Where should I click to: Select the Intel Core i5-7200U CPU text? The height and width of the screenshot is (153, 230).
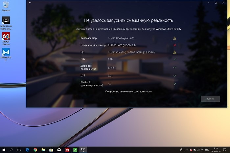click(131, 52)
